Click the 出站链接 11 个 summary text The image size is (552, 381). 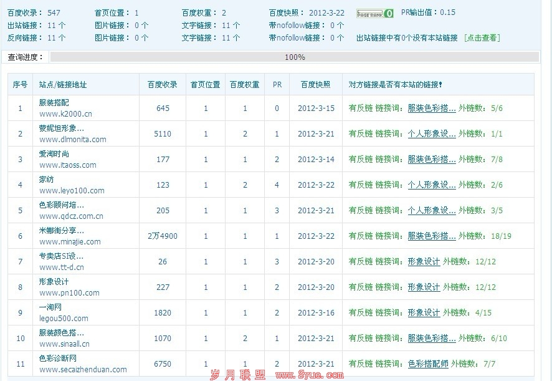(36, 26)
